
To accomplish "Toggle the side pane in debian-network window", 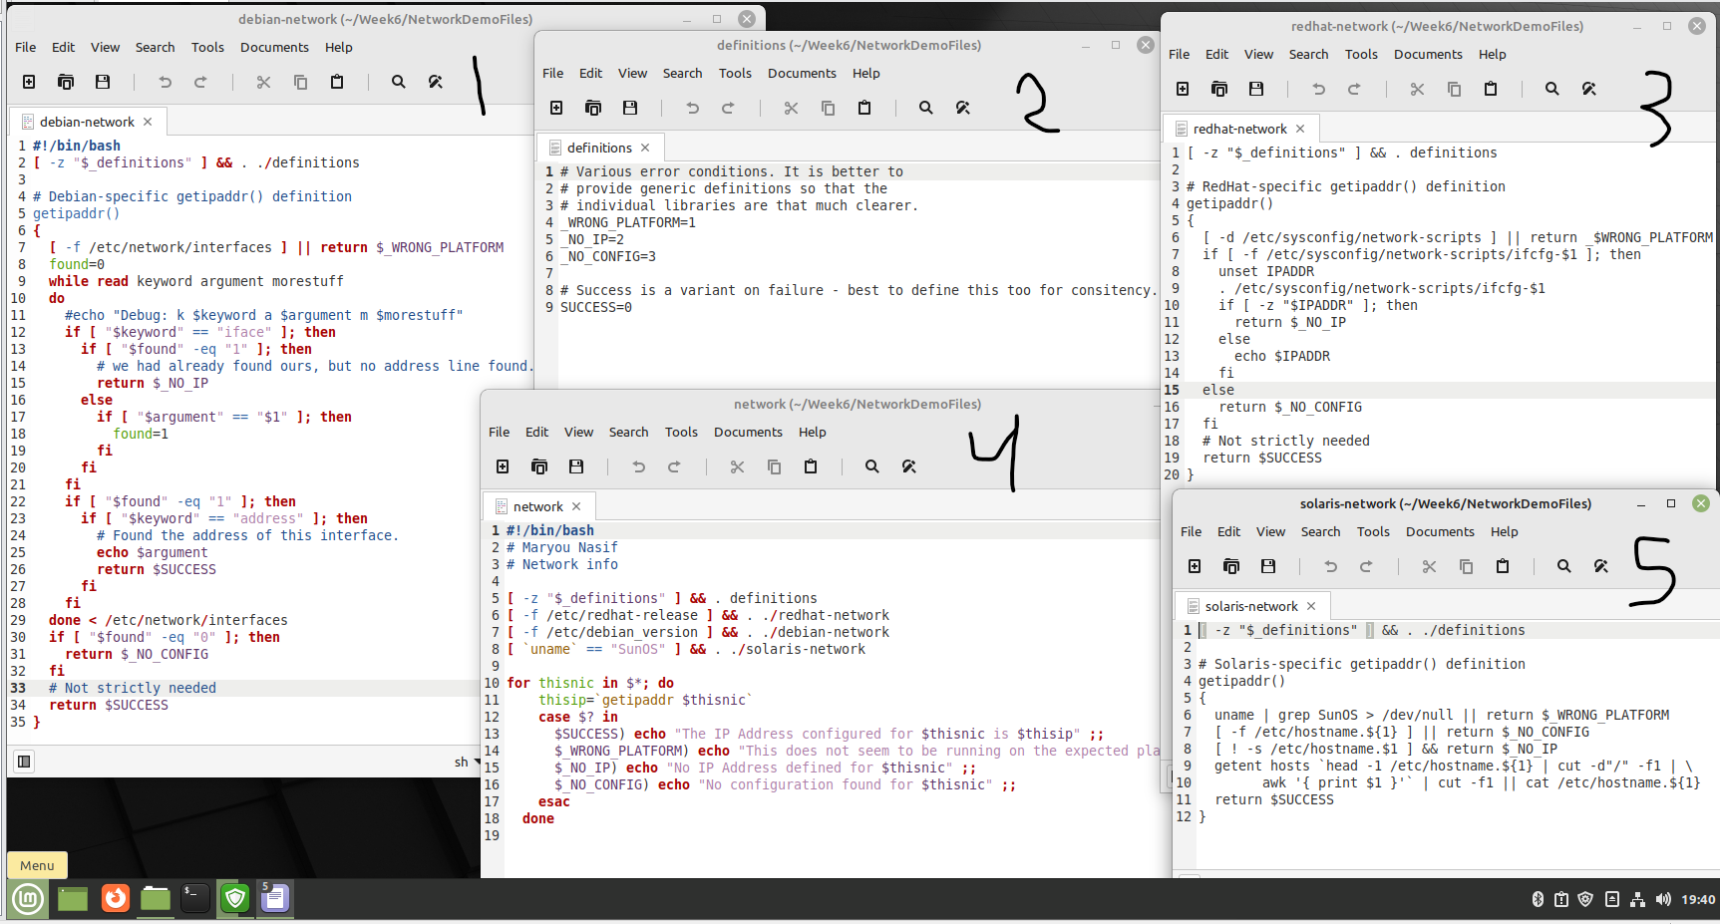I will click(23, 760).
